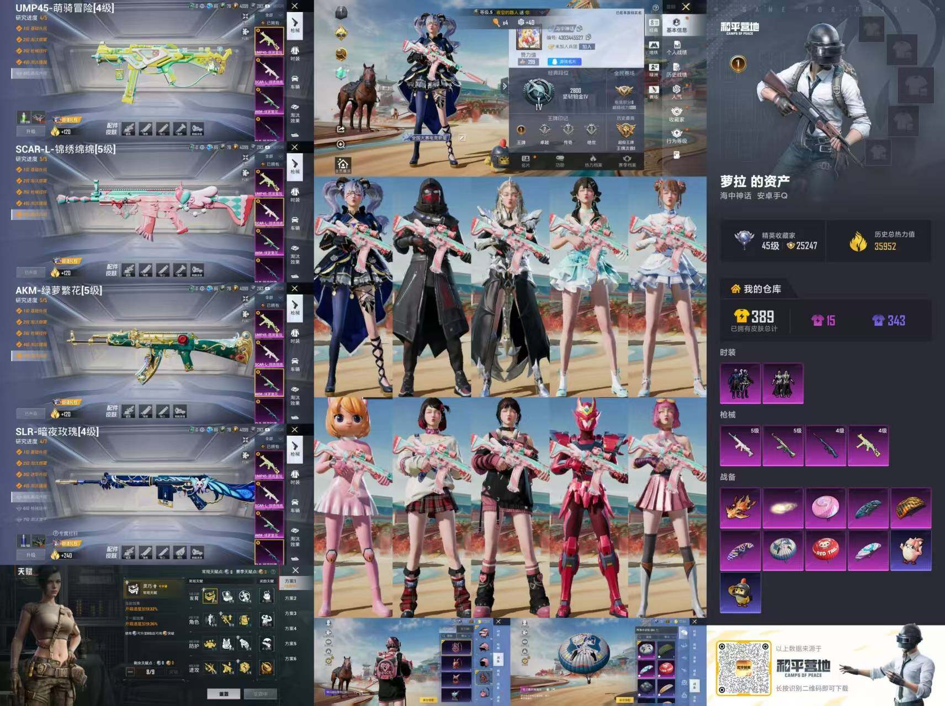Viewport: 945px width, 706px height.
Task: Click the helmet icon at the profile's top-left
Action: click(x=342, y=13)
